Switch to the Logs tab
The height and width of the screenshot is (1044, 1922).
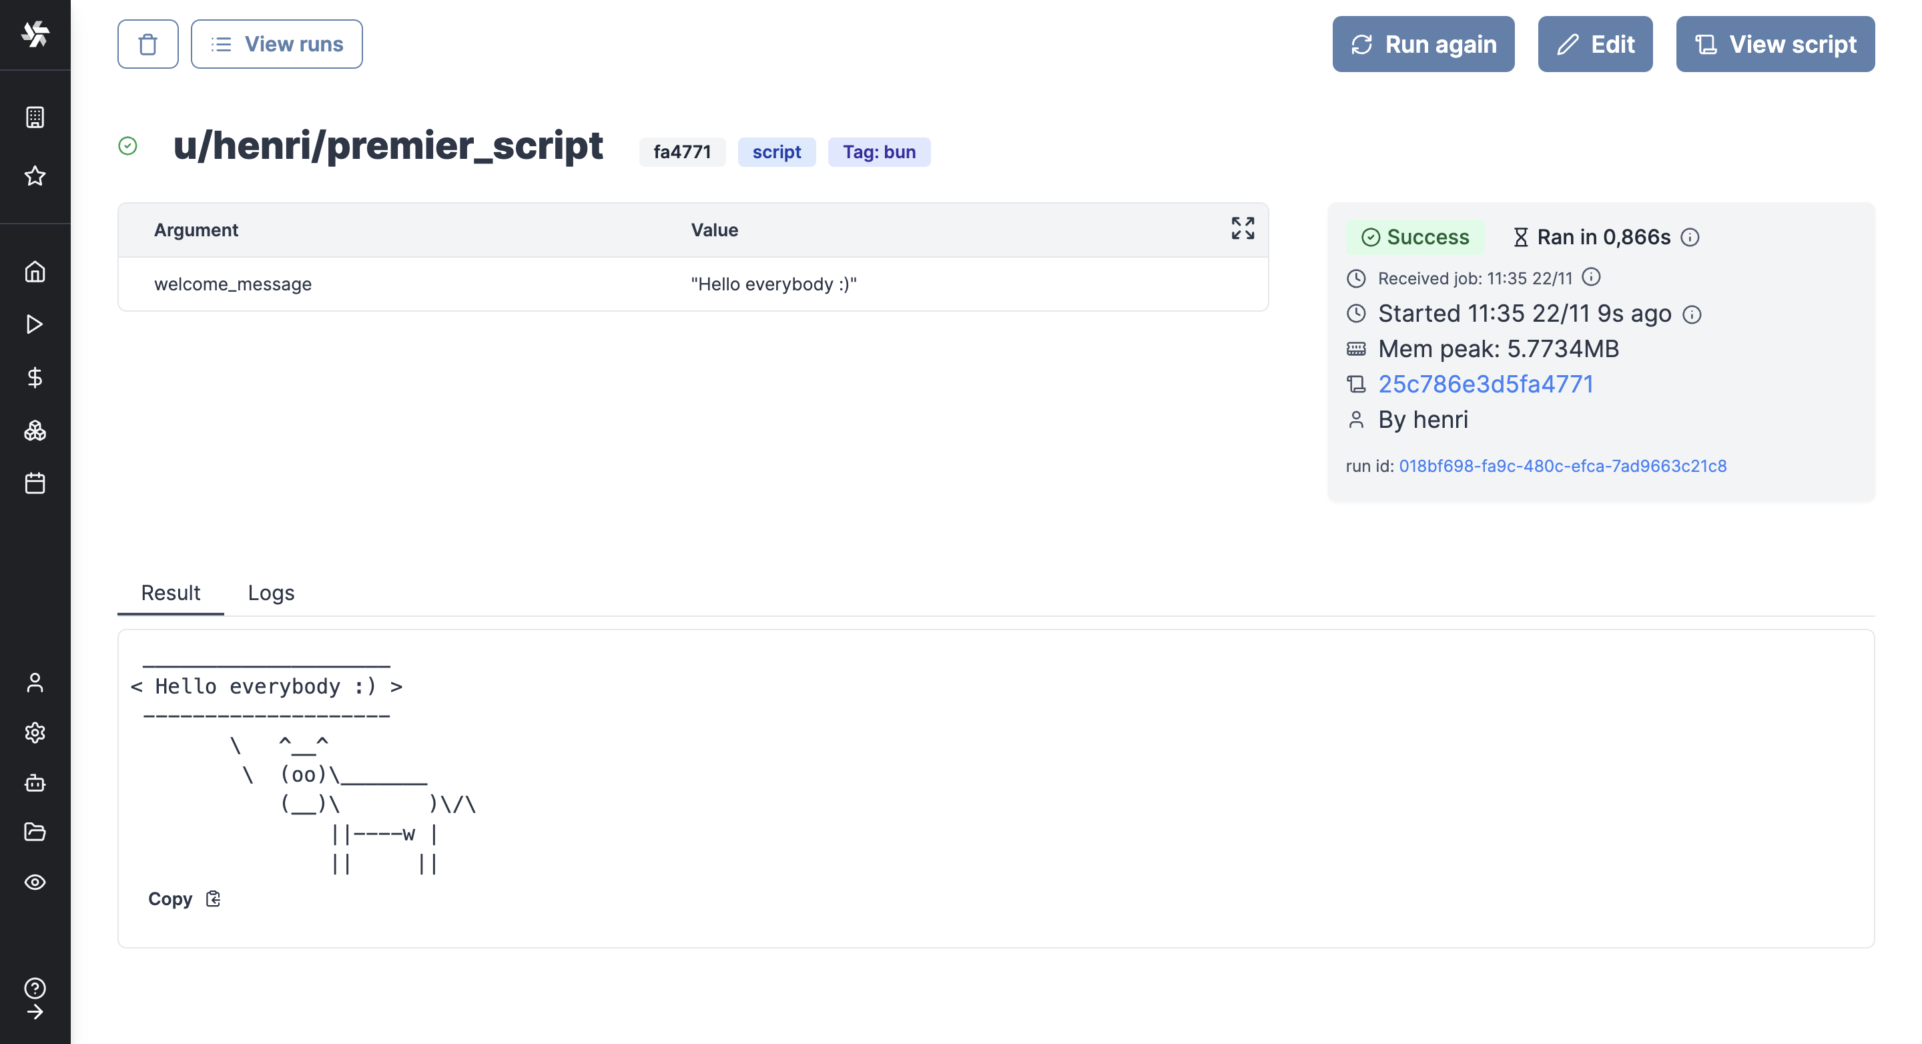coord(271,593)
